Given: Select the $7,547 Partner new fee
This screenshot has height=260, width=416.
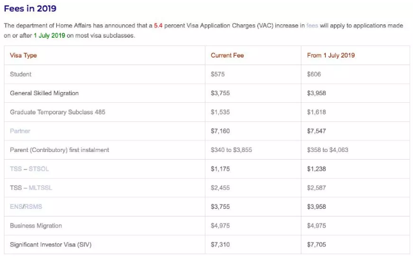Looking at the screenshot, I should tap(318, 131).
